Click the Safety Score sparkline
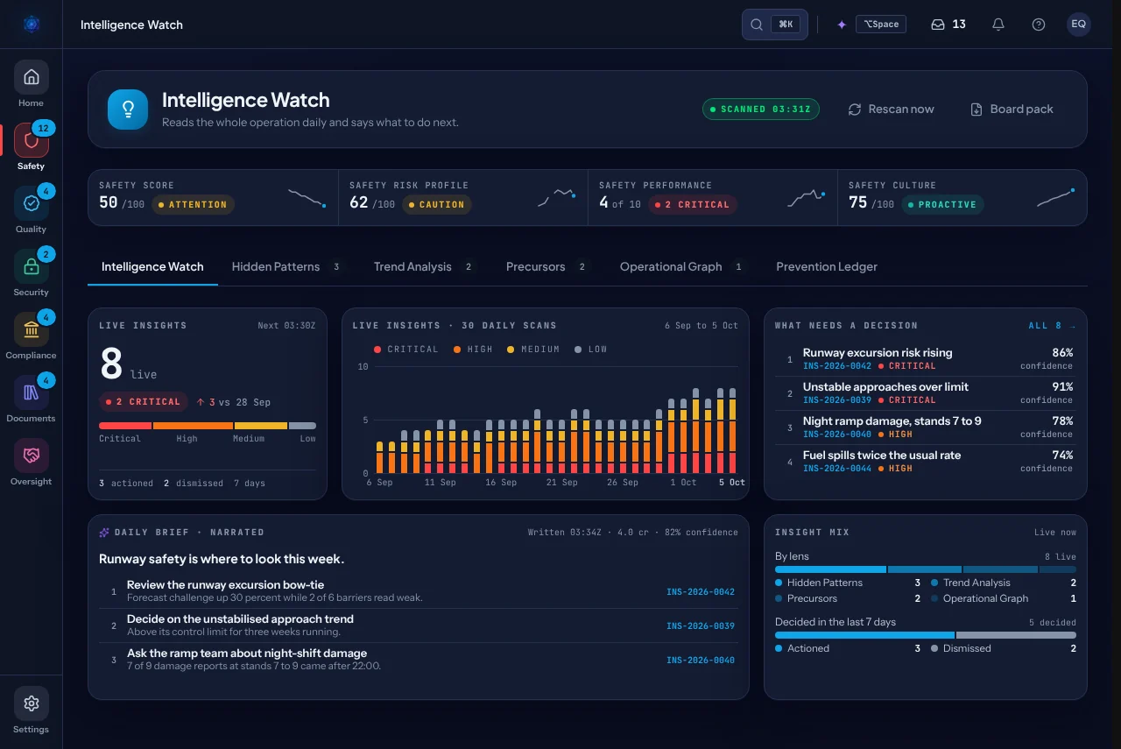This screenshot has height=749, width=1121. click(307, 197)
